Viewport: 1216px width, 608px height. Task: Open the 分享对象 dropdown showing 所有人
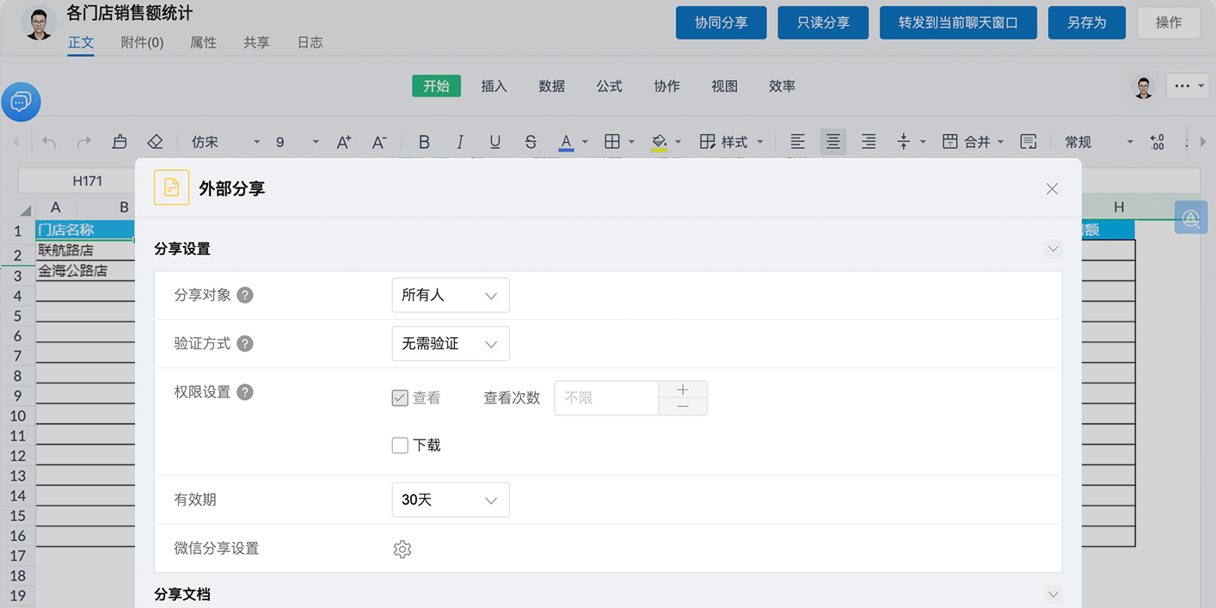point(450,295)
